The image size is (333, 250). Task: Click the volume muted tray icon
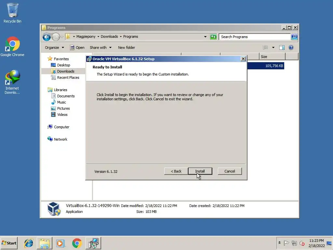(x=302, y=243)
